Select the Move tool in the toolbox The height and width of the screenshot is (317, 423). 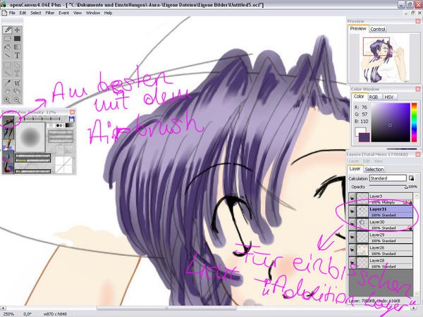point(18,30)
